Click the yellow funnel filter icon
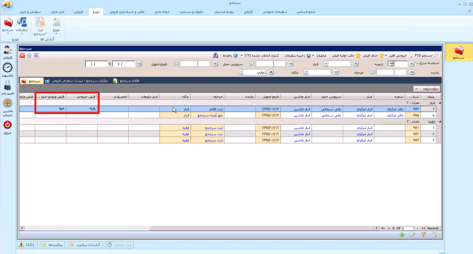Image resolution: width=473 pixels, height=254 pixels. click(x=424, y=235)
